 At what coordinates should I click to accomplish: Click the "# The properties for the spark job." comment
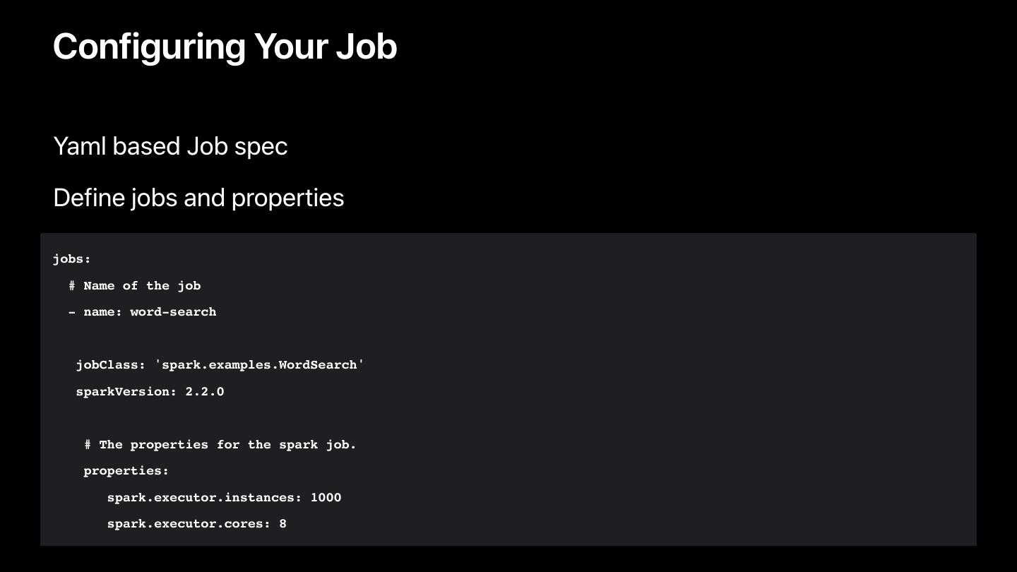click(220, 445)
